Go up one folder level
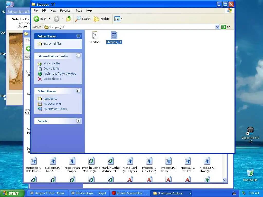The width and height of the screenshot is (263, 197). pyautogui.click(x=69, y=19)
